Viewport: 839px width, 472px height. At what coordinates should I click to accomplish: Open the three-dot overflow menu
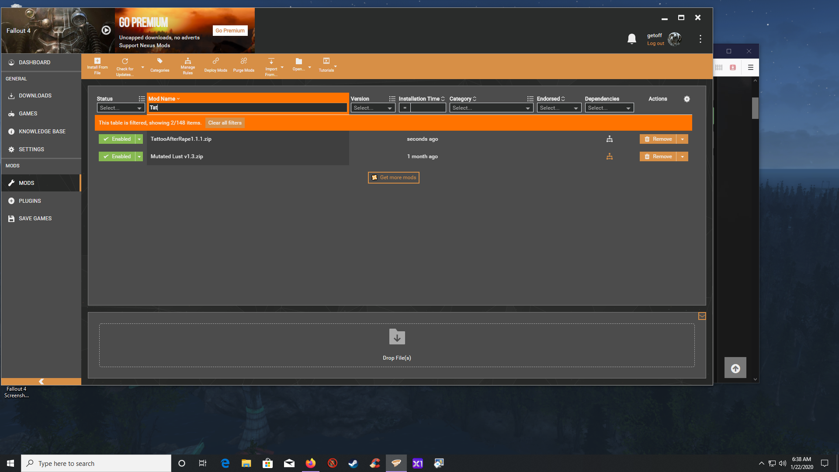[x=700, y=39]
